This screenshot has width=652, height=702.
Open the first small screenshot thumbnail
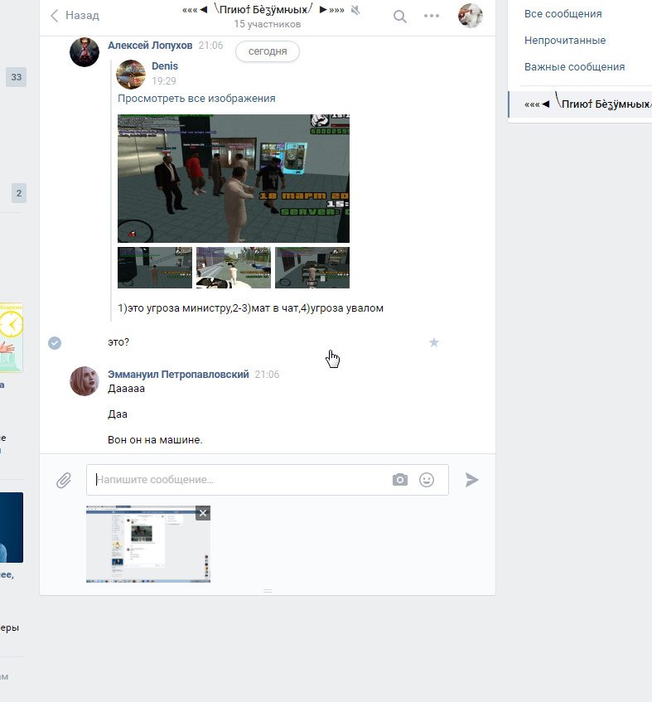[155, 268]
